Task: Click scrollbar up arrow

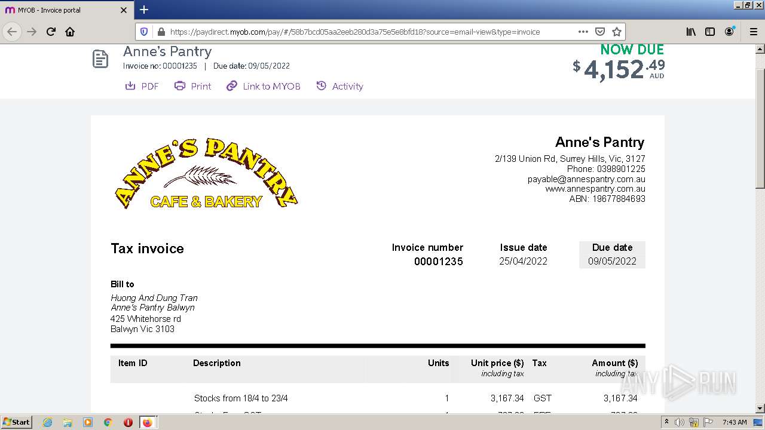Action: pyautogui.click(x=760, y=49)
